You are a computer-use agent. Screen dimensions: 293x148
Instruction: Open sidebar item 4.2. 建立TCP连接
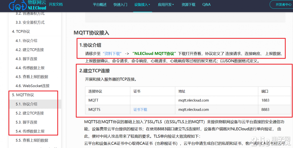point(30,50)
